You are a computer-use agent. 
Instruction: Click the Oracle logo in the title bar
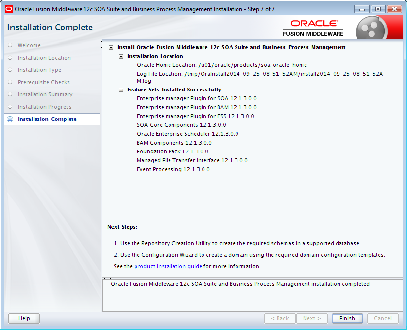pos(8,9)
